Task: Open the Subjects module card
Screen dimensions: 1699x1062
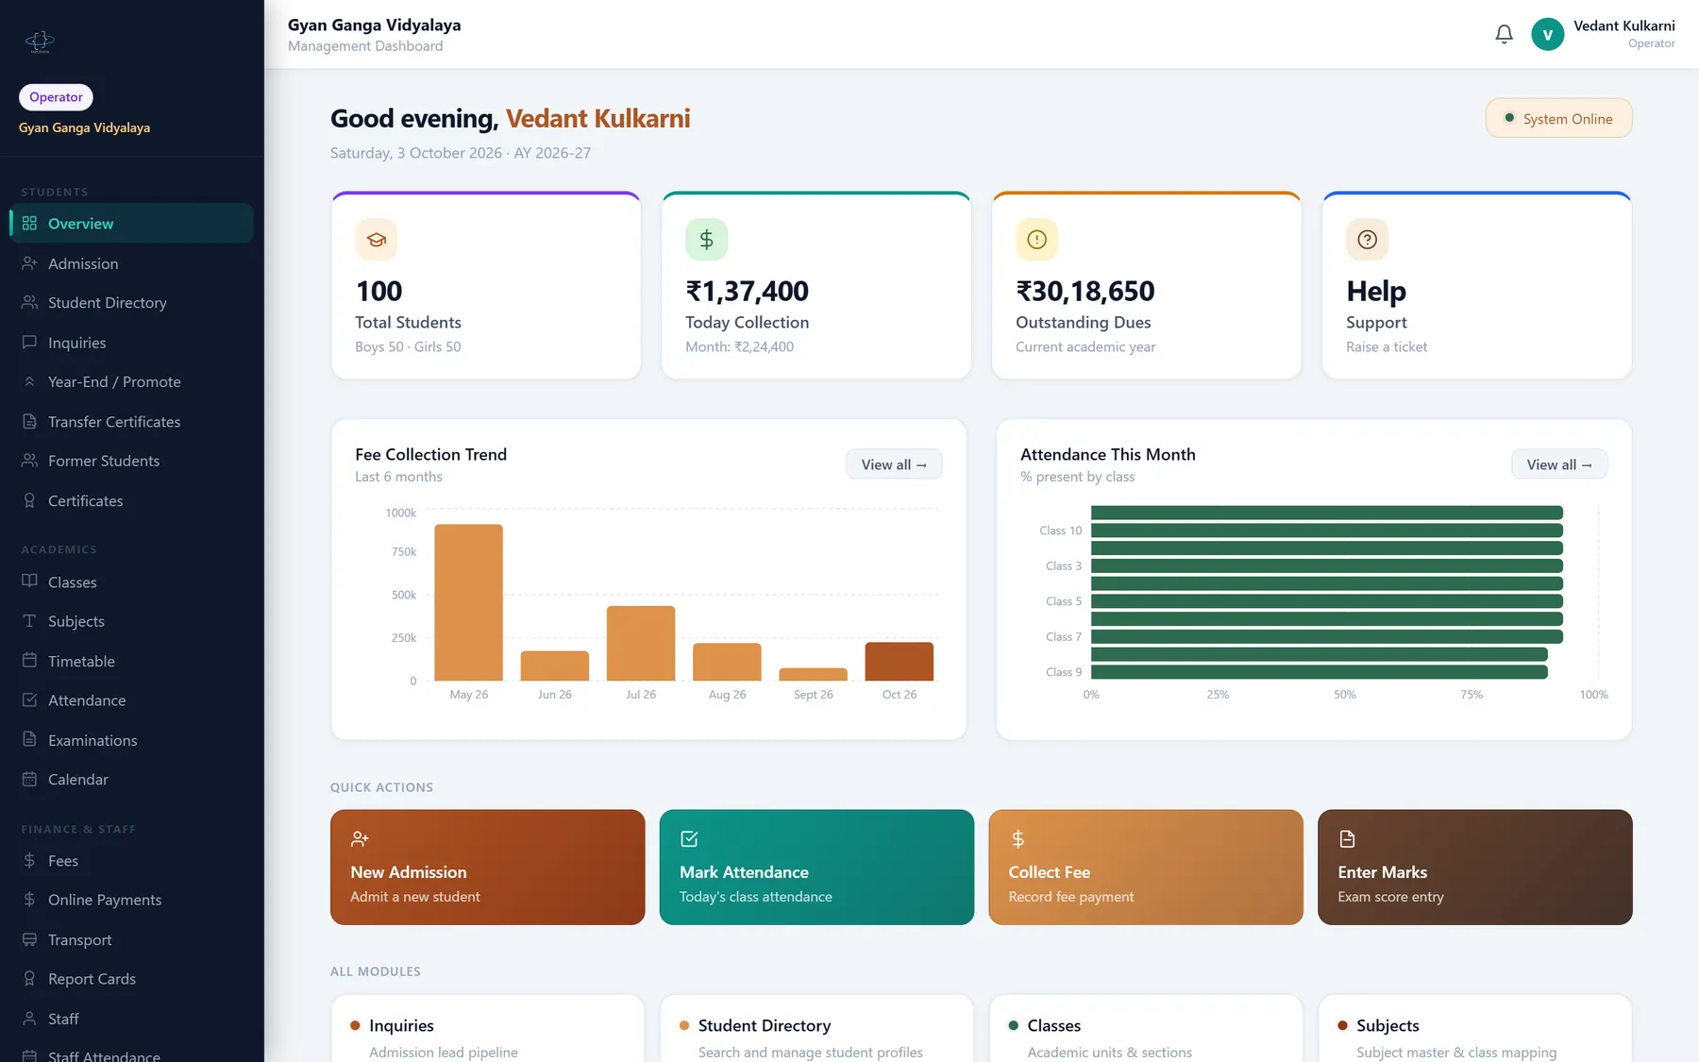Action: [x=1475, y=1029]
